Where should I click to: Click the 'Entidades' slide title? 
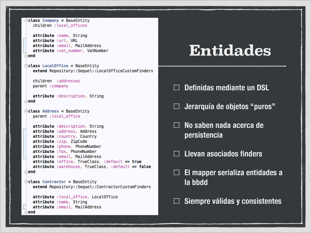coord(230,50)
